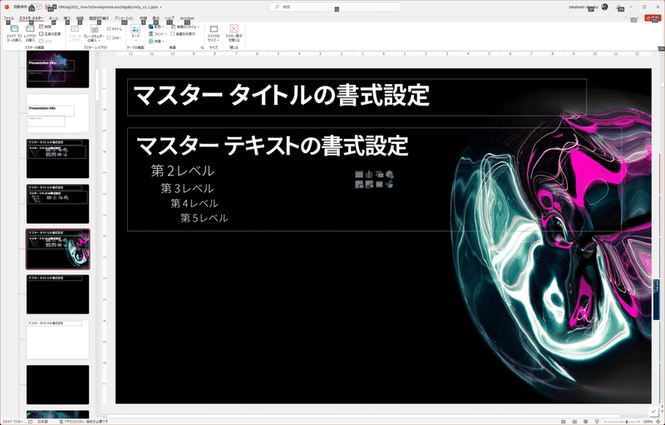This screenshot has height=425, width=665.
Task: Click the Insert Table placeholder icon
Action: point(359,175)
